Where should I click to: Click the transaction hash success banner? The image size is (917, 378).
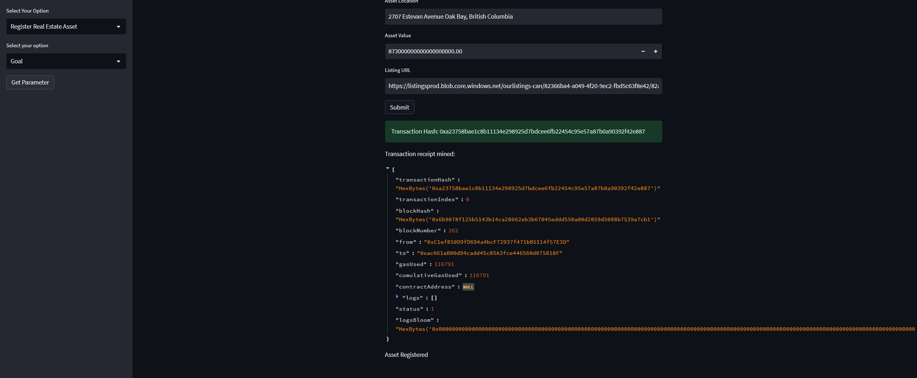(523, 131)
